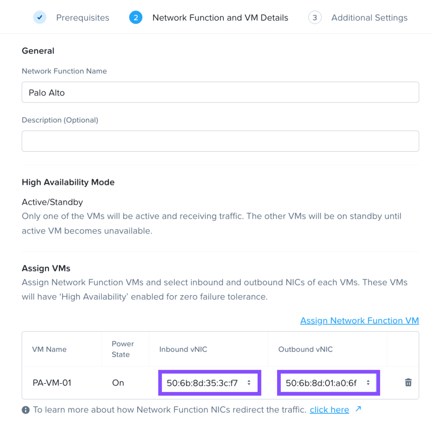This screenshot has width=432, height=424.
Task: Click the Power State column header
Action: click(122, 349)
